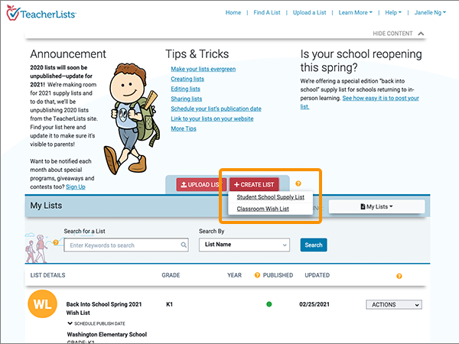Click the Enter Keywords to search field
This screenshot has height=344, width=459.
pos(126,245)
